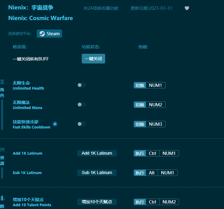Image resolution: width=224 pixels, height=209 pixels.
Task: Click the 增加10个天赋点 button
Action: [97, 202]
